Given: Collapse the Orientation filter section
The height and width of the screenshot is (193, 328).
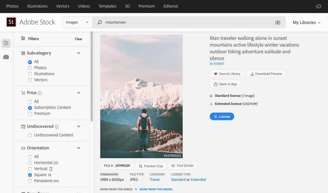Looking at the screenshot, I should tap(79, 148).
